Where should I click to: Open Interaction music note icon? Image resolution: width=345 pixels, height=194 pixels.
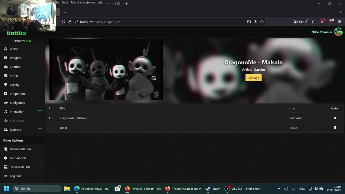pyautogui.click(x=5, y=112)
